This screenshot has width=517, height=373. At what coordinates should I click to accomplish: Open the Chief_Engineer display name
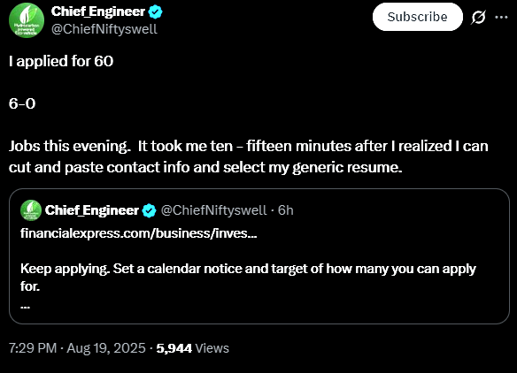coord(98,11)
